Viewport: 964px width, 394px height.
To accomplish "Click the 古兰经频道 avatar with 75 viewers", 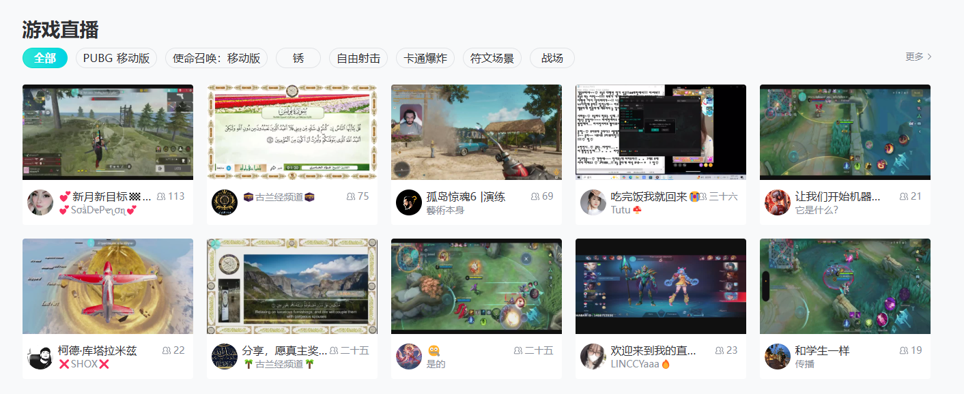I will tap(225, 202).
